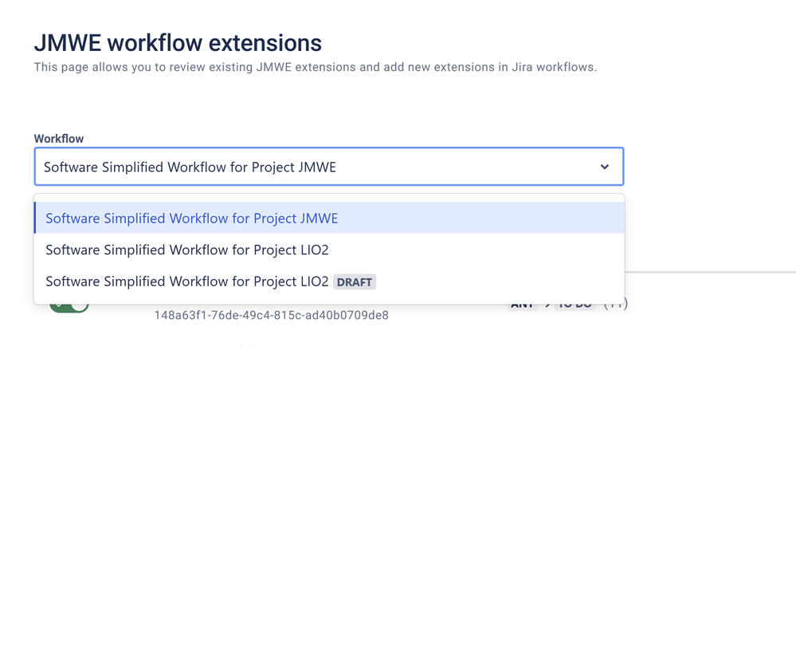Click the JMWE workflow extensions heading
796x653 pixels.
pyautogui.click(x=177, y=43)
